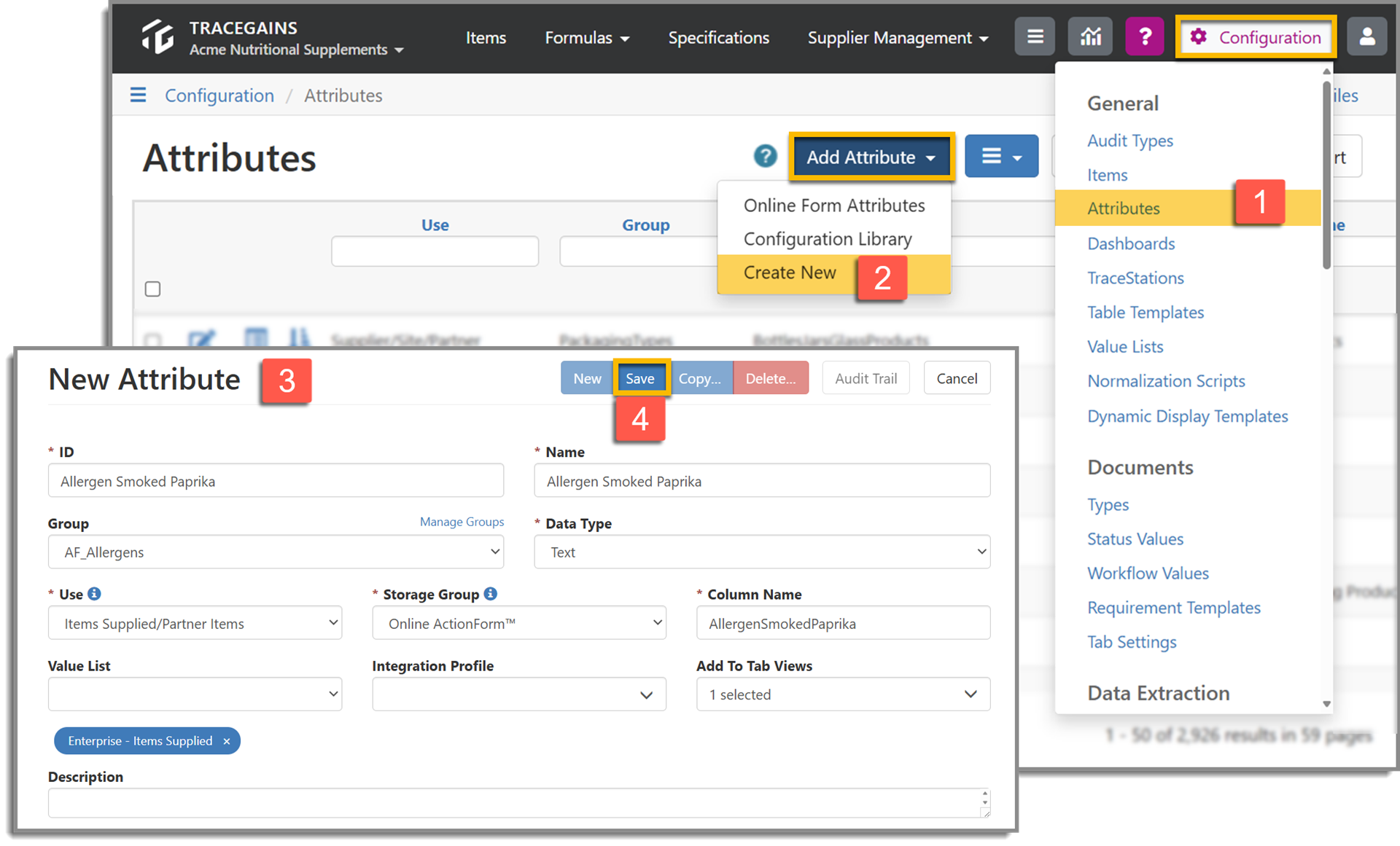This screenshot has height=846, width=1400.
Task: Open Types under Documents
Action: pos(1108,504)
